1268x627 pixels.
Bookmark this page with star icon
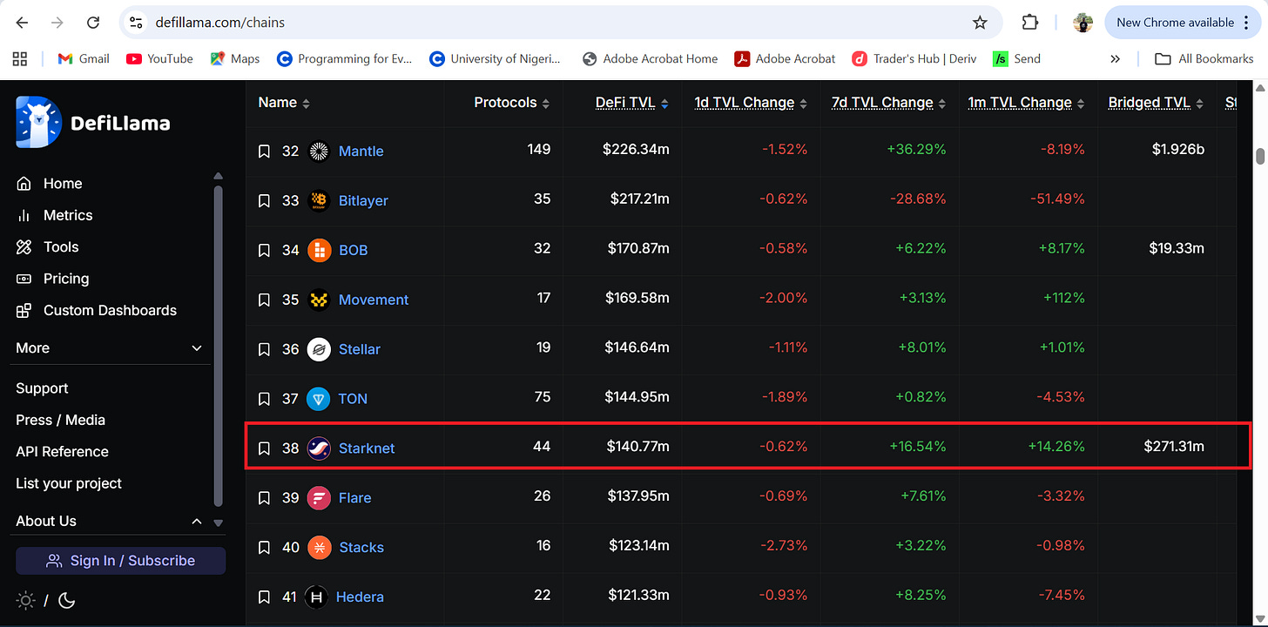click(x=980, y=23)
